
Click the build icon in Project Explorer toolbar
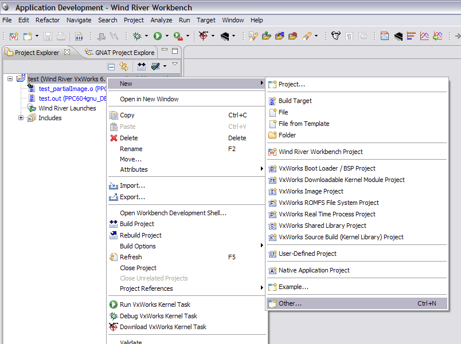pyautogui.click(x=142, y=66)
